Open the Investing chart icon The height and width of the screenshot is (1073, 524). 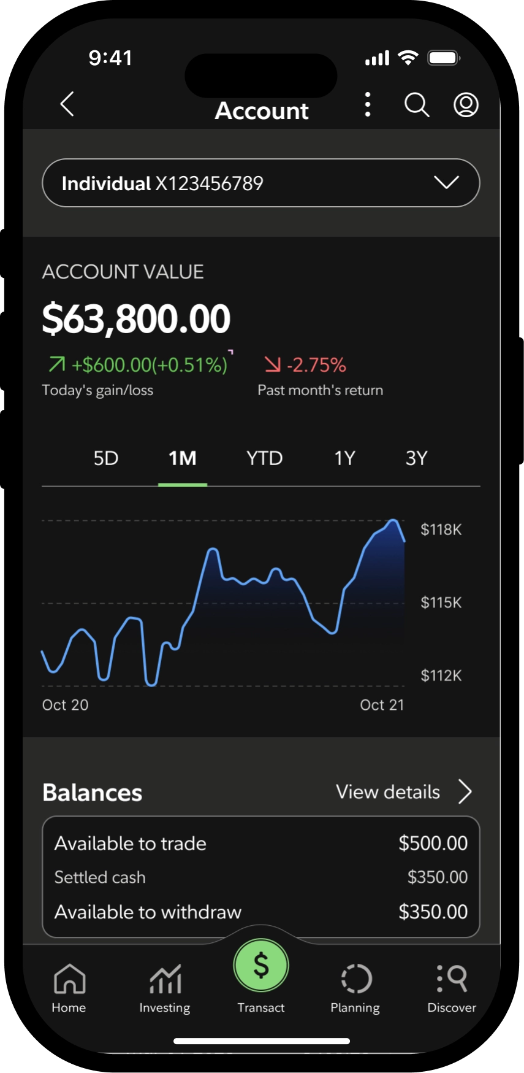coord(165,987)
